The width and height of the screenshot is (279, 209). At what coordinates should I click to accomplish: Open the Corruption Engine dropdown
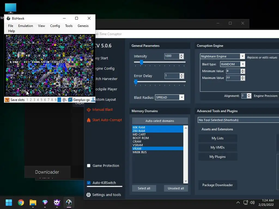point(242,56)
